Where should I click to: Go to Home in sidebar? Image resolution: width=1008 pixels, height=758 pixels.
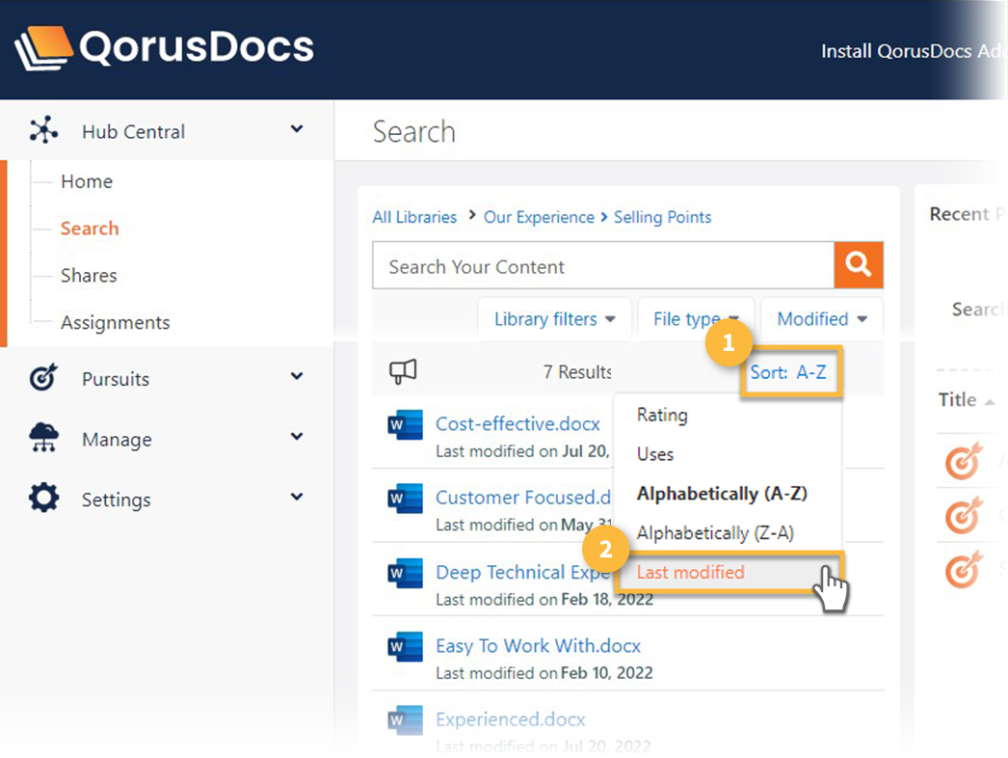(x=87, y=181)
